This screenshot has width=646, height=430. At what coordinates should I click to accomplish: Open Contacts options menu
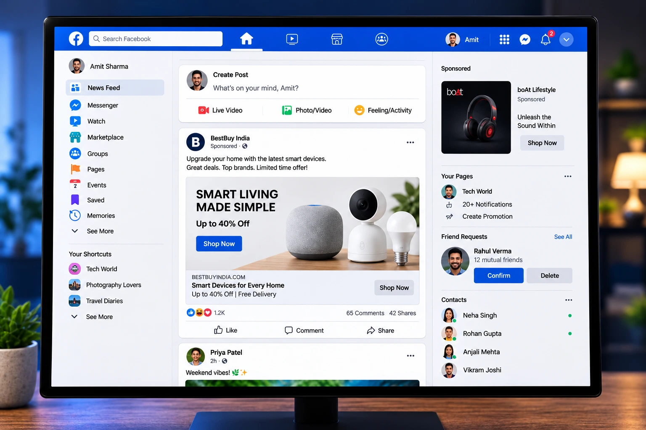(x=569, y=300)
